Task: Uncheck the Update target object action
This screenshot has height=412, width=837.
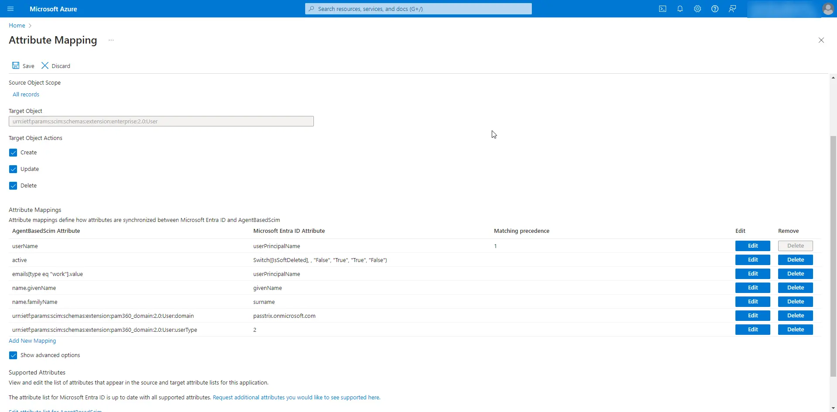Action: tap(13, 169)
